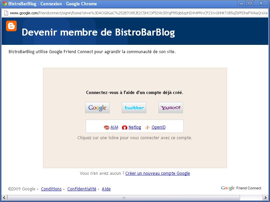
Task: Open the Confidentialité link in footer
Action: pos(82,189)
